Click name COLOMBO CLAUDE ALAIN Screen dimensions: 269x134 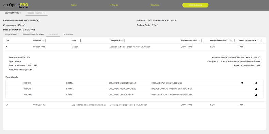(121, 95)
